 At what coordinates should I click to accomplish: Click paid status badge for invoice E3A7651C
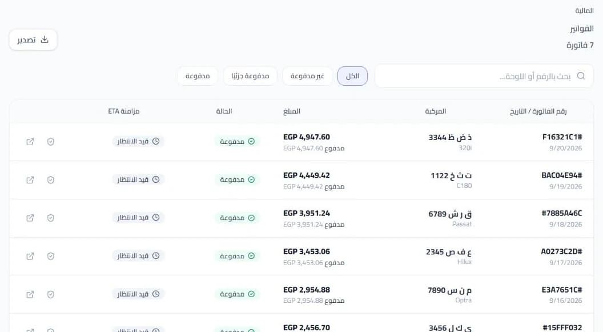point(238,294)
